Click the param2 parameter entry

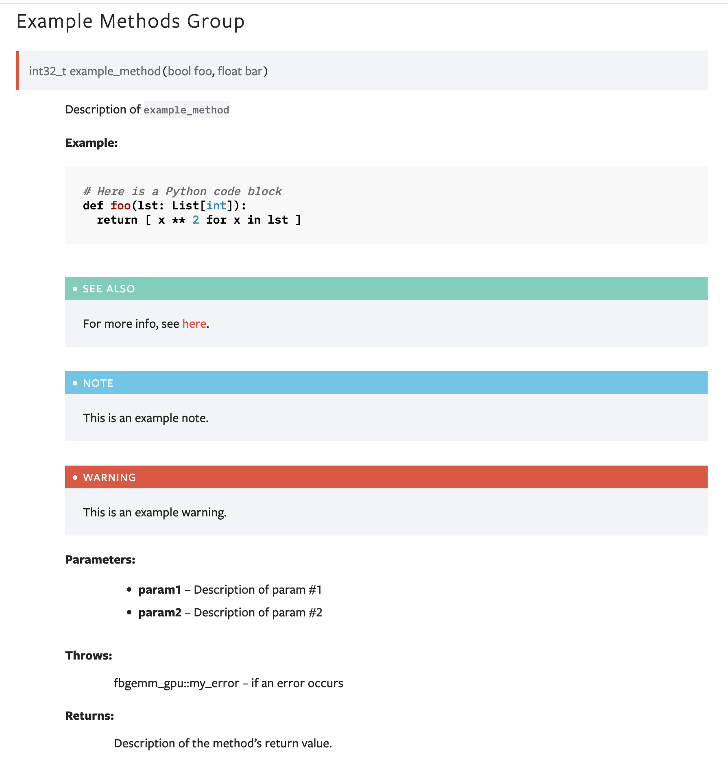click(230, 612)
